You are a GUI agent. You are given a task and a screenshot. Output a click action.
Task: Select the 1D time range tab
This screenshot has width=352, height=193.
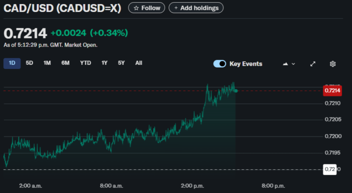[12, 63]
